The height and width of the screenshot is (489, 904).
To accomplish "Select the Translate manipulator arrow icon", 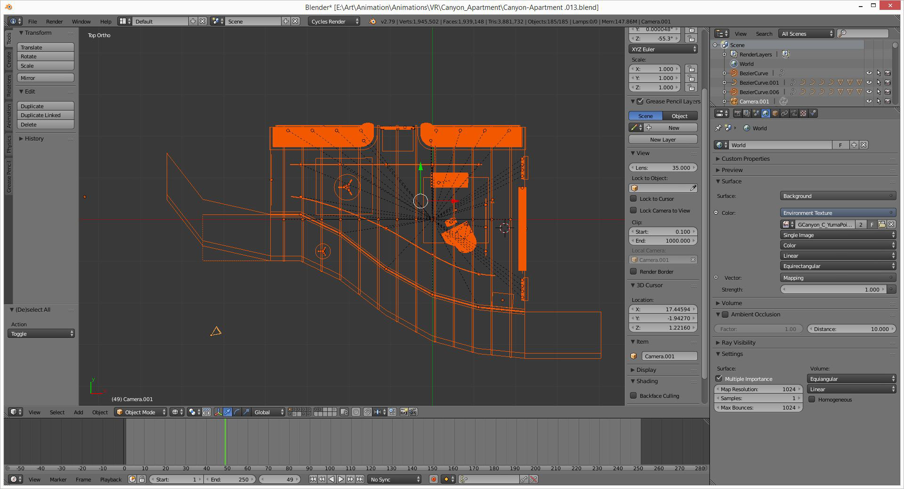I will tap(227, 412).
